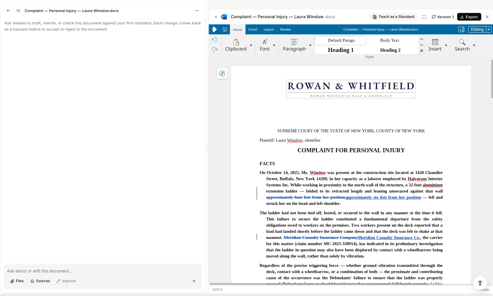Expand the full styles gallery
The width and height of the screenshot is (493, 296).
tap(422, 51)
